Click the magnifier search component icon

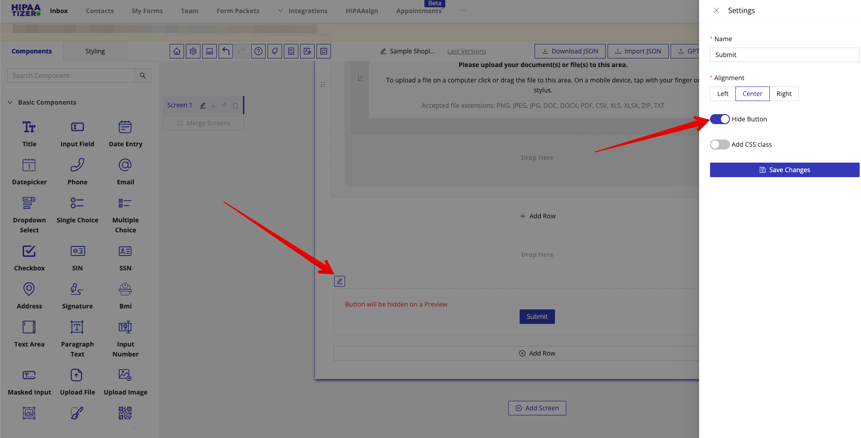click(143, 76)
